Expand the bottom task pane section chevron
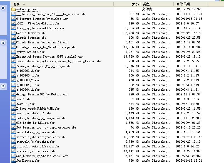Viewport: 224px width, 163px height. click(3, 86)
